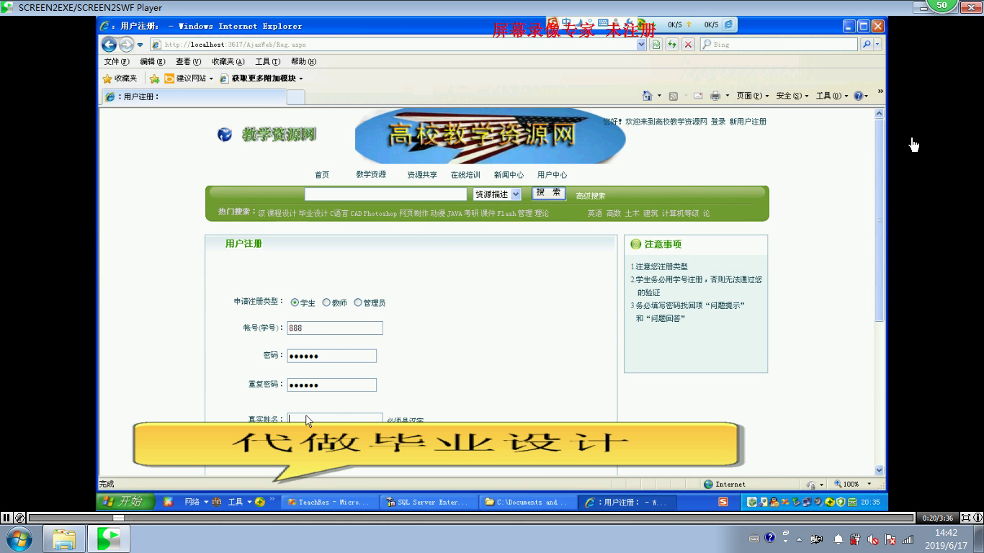Click the red Stop loading icon
The image size is (984, 553).
[x=688, y=45]
